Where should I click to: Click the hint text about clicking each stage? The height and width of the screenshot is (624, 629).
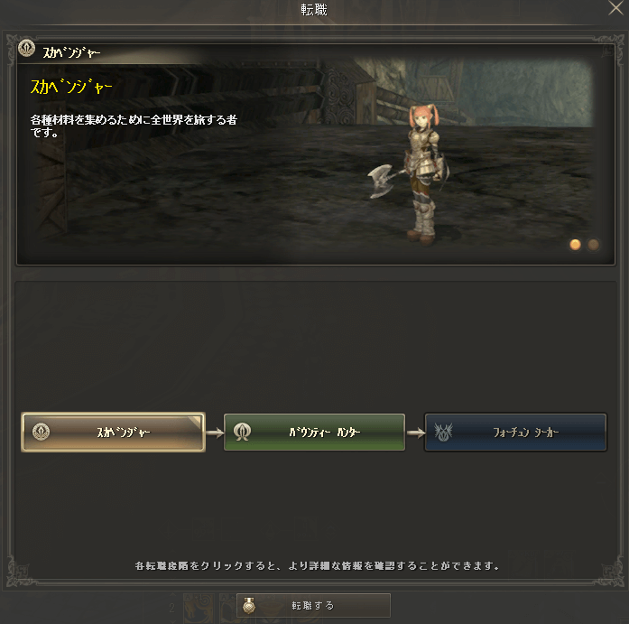point(317,566)
